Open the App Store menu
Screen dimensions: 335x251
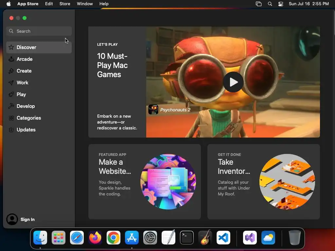28,4
